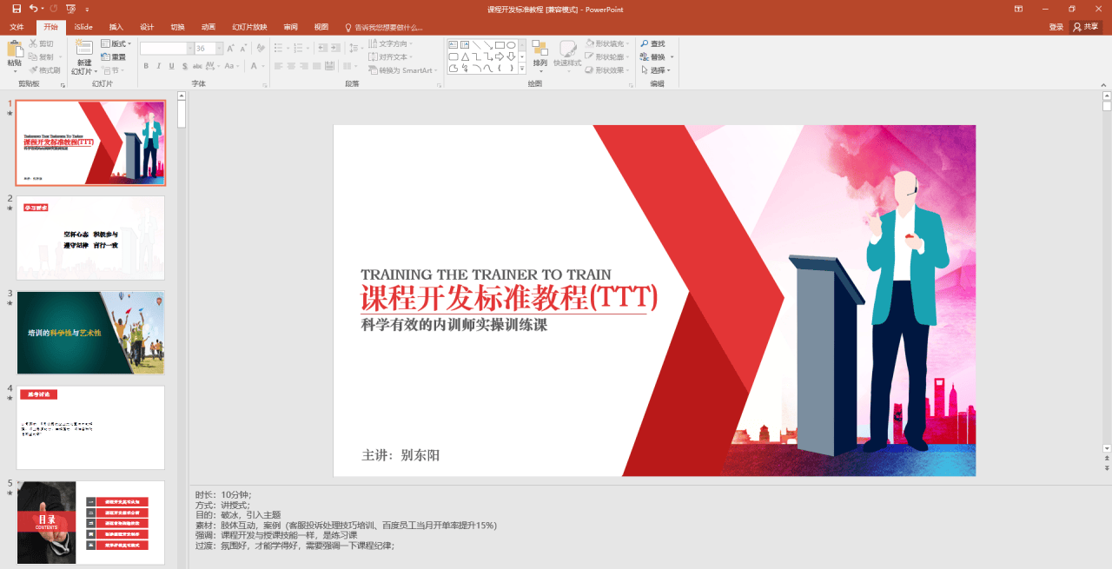The height and width of the screenshot is (569, 1112).
Task: Switch to the Insert (插入) tab
Action: tap(116, 27)
